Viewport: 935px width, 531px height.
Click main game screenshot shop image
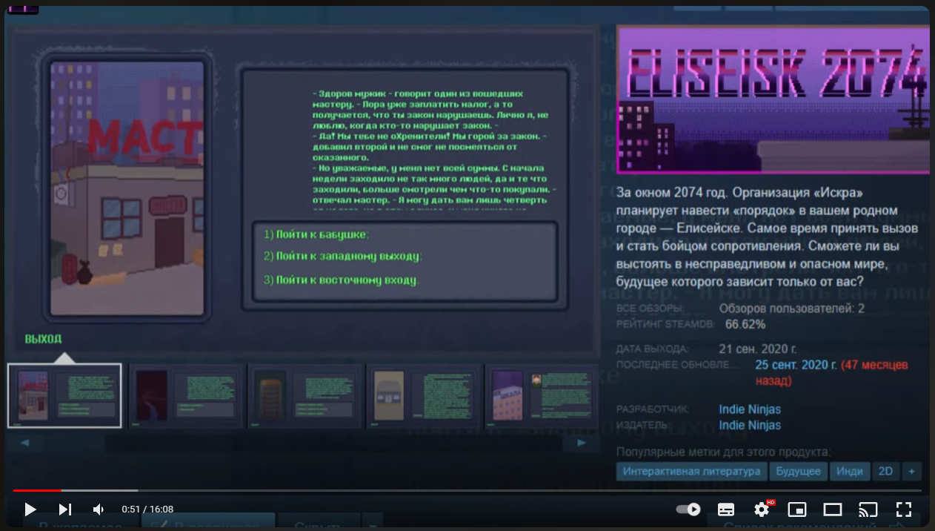point(127,189)
